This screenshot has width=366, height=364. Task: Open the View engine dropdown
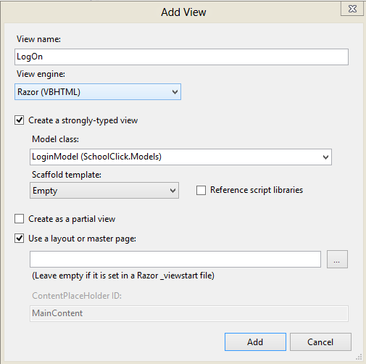[x=98, y=92]
